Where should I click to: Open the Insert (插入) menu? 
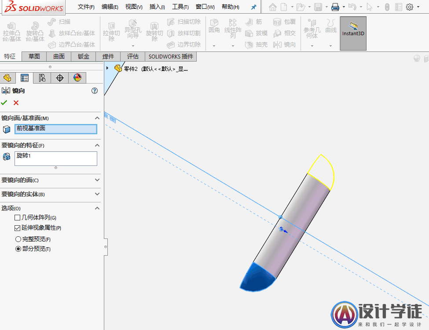point(157,7)
